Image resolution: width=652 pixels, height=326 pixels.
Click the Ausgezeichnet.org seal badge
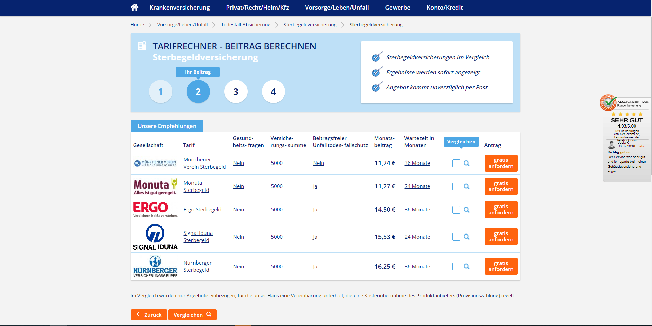tap(609, 103)
